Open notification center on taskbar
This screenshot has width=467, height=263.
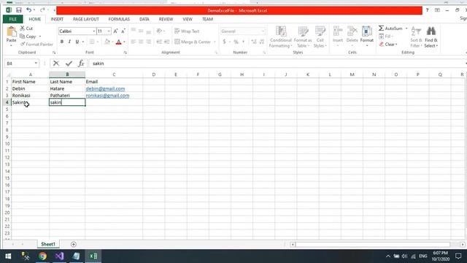pos(458,256)
